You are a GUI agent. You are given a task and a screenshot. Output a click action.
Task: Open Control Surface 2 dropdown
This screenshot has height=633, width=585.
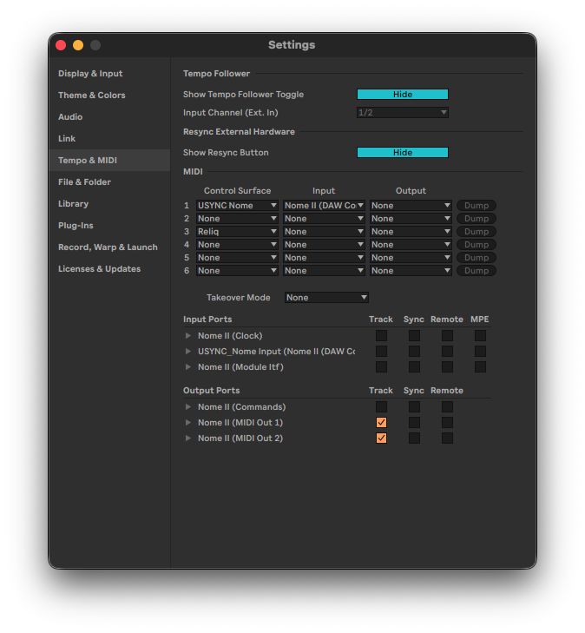coord(237,219)
